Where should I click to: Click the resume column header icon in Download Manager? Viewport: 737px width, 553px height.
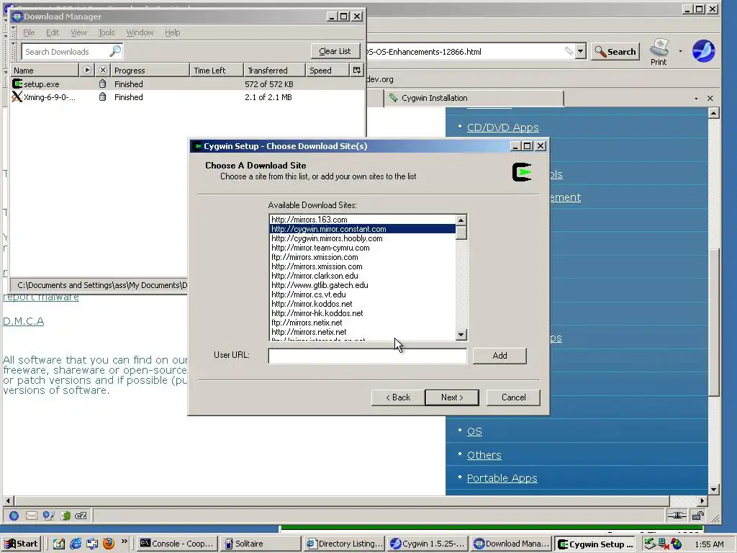(87, 70)
